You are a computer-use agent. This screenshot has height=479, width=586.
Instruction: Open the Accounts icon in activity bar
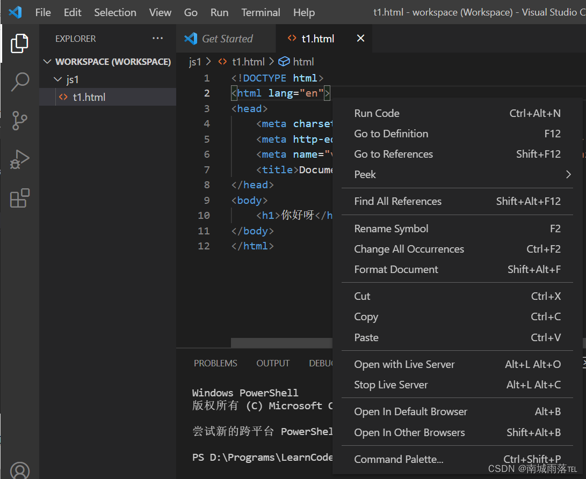[x=19, y=471]
